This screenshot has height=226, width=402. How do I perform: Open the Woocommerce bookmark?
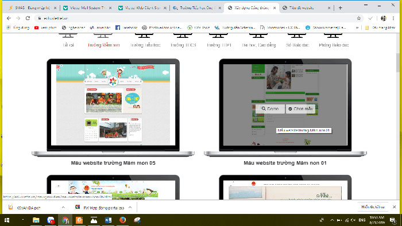click(326, 28)
